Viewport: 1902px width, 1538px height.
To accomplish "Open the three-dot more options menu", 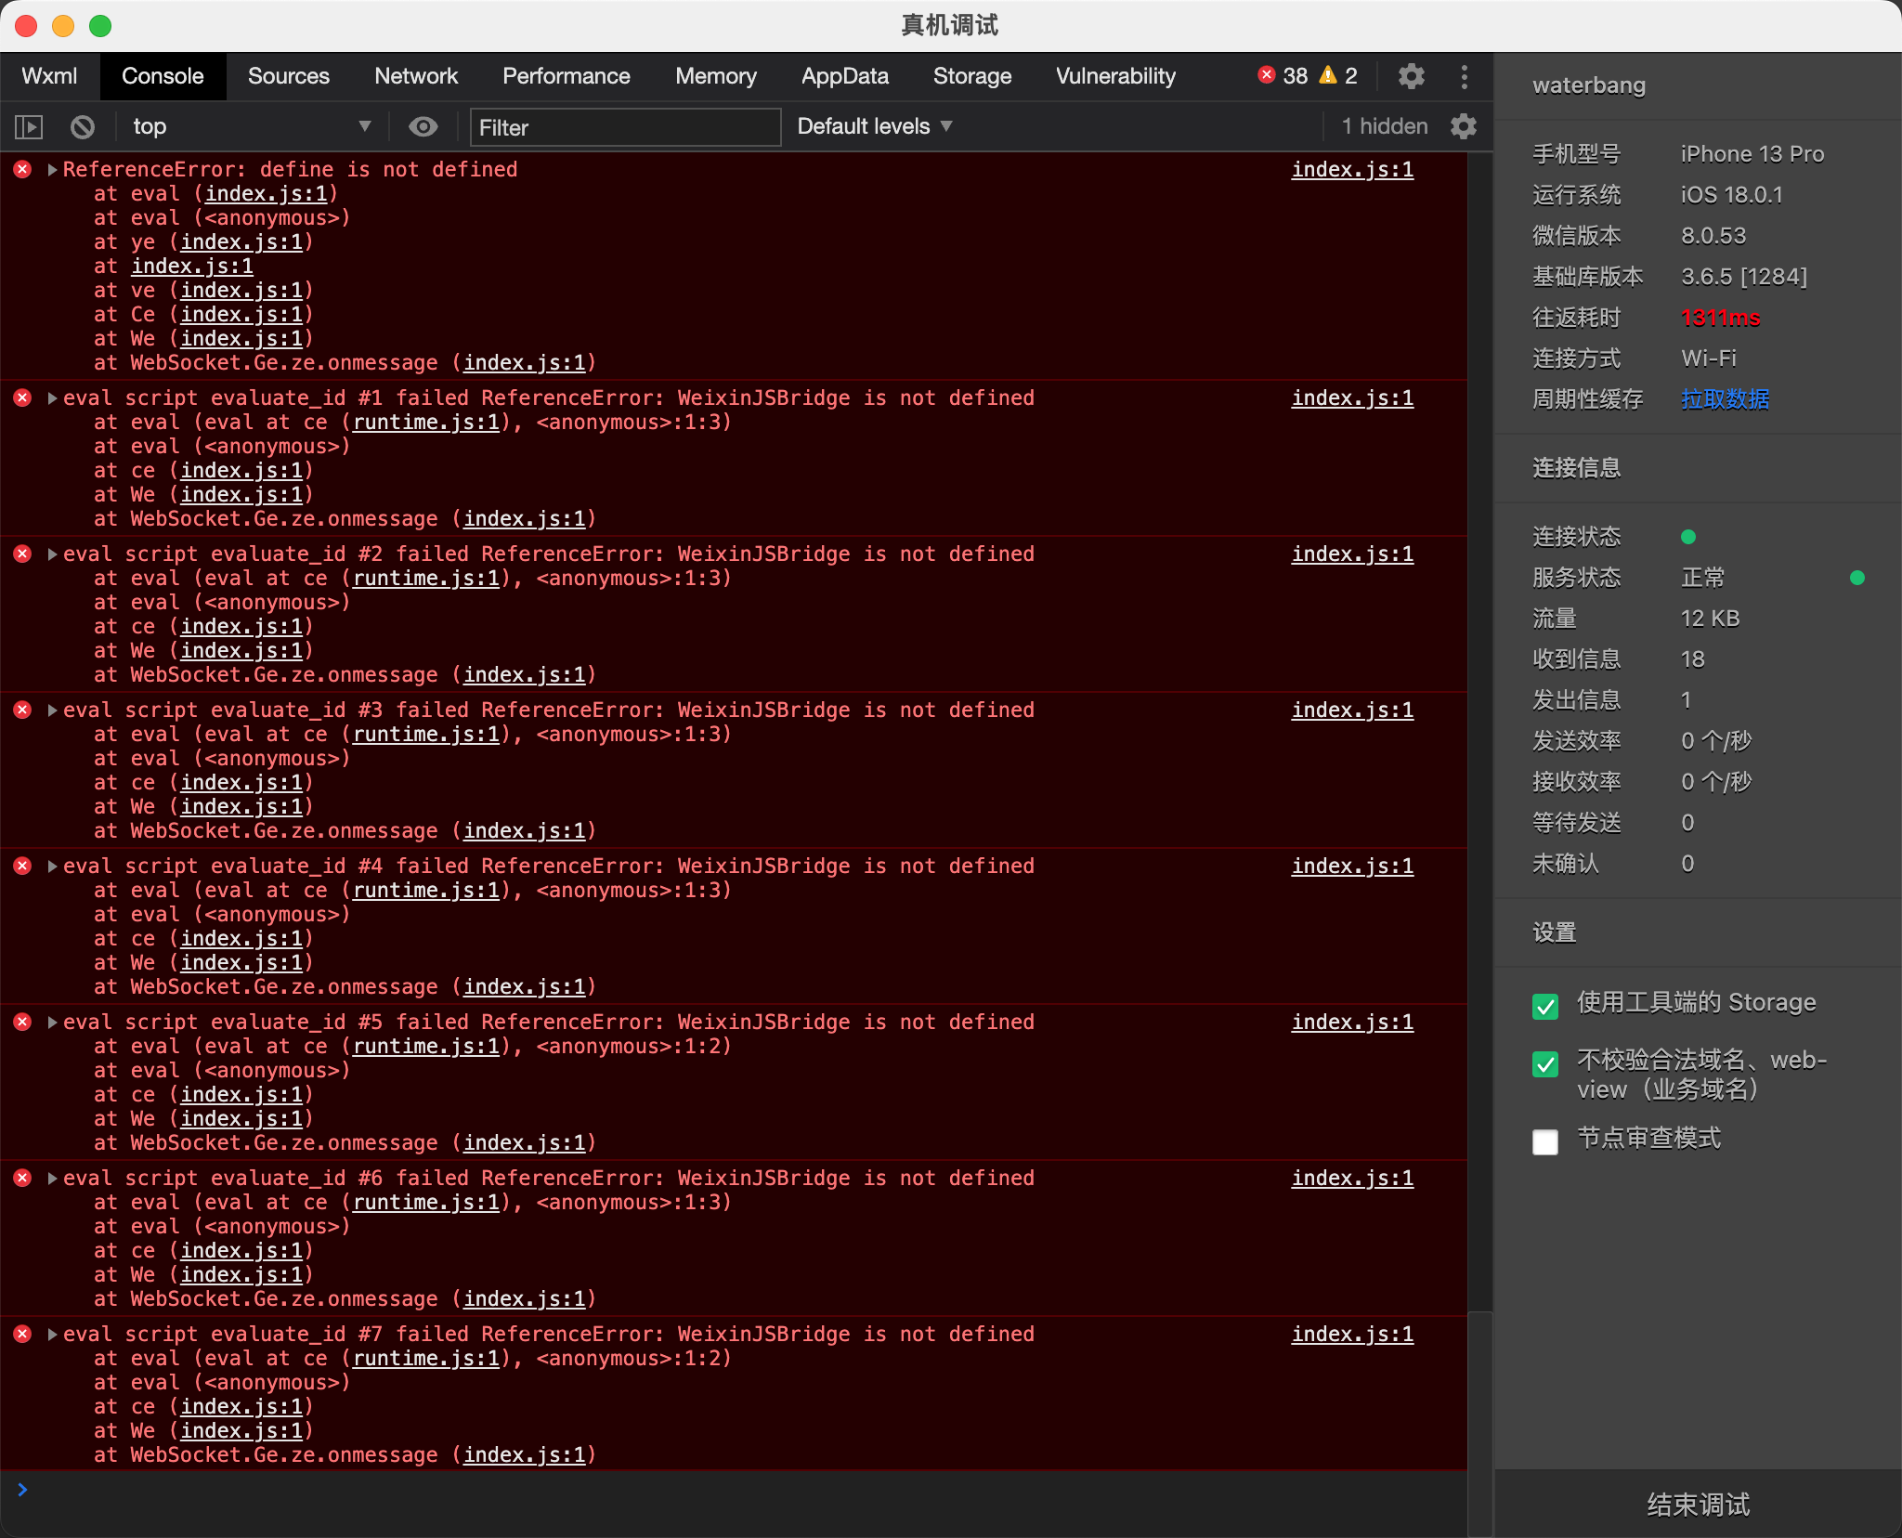I will pos(1465,76).
